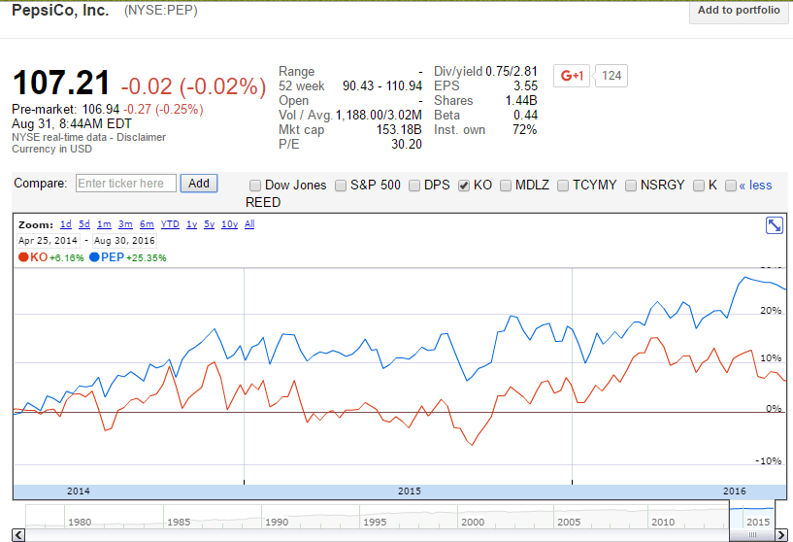Click the Div/yield value 0.75/2.81
793x542 pixels.
(x=512, y=71)
